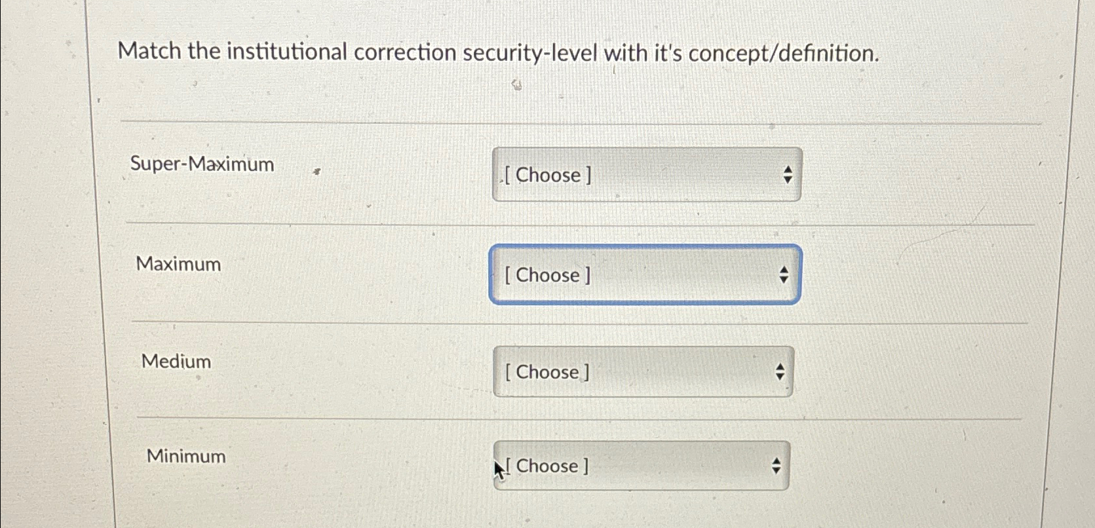
Task: Click the up arrow in the Minimum selector
Action: [775, 461]
